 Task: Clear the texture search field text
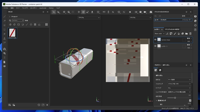pyautogui.click(x=23, y=20)
